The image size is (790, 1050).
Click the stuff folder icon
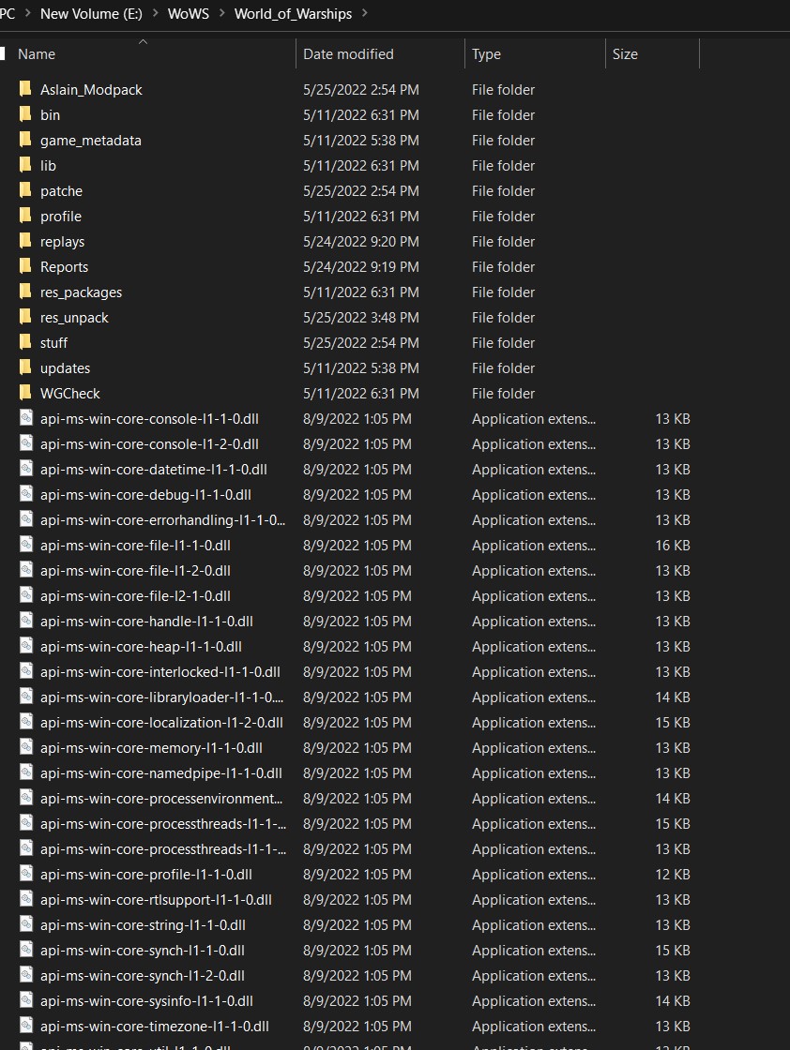click(25, 342)
